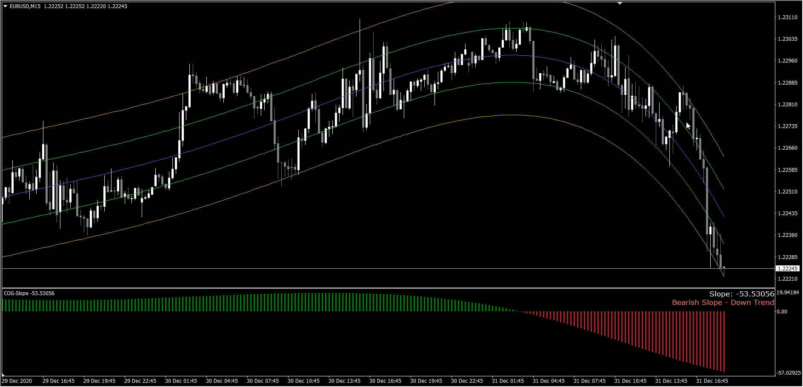
Task: Click the 31 Dec 16:45 time label
Action: tap(712, 381)
